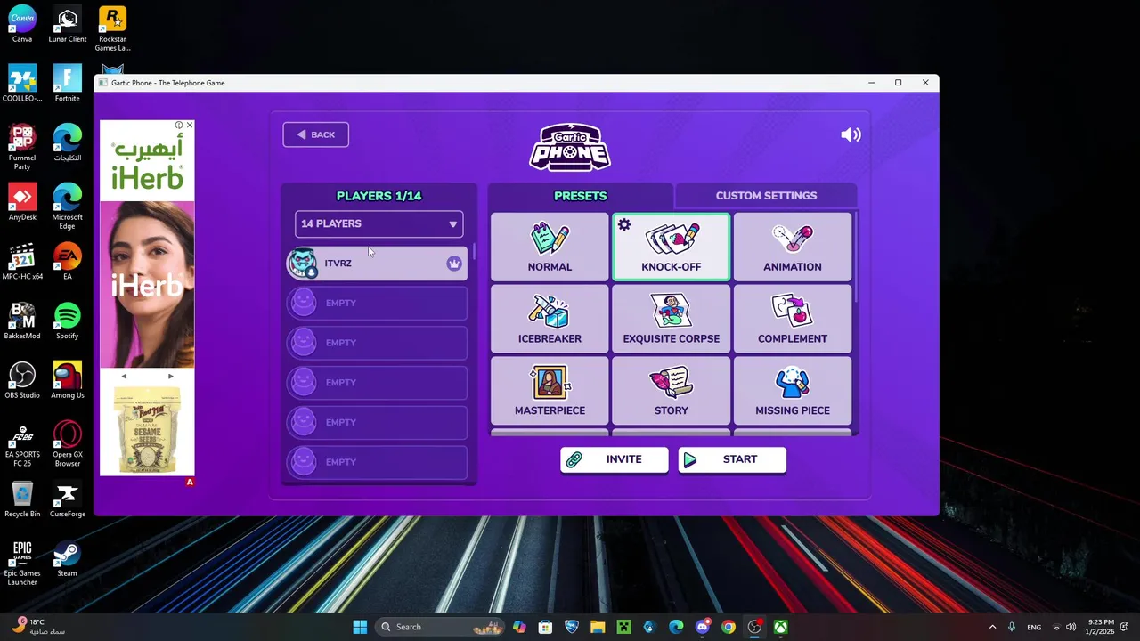Click the players list scrollbar
The height and width of the screenshot is (641, 1140).
474,253
